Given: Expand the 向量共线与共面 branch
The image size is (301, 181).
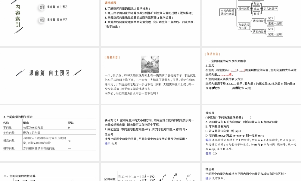Looking at the screenshot, I should [x=244, y=26].
